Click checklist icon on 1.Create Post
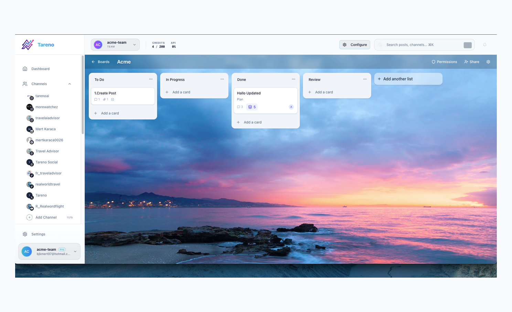This screenshot has width=512, height=312. pyautogui.click(x=113, y=100)
